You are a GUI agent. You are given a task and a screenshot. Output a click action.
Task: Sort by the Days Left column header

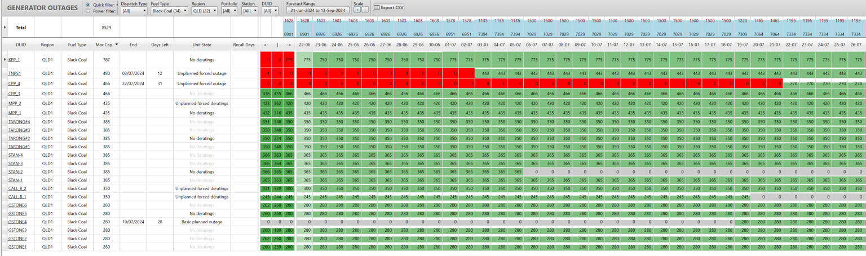click(160, 45)
